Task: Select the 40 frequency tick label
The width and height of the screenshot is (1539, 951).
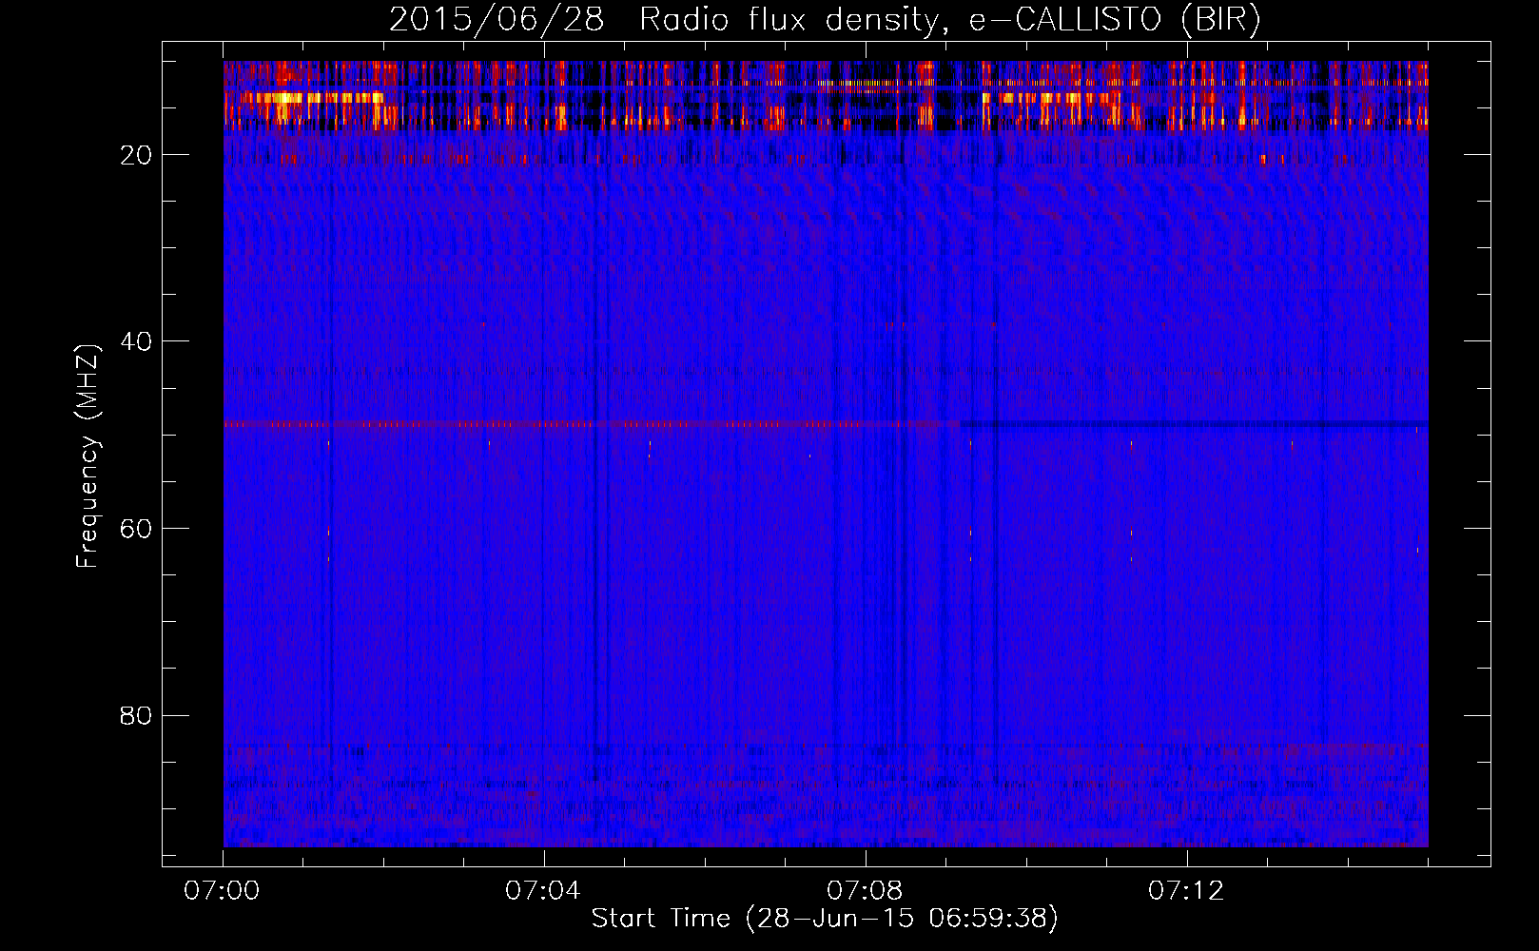Action: coord(137,341)
